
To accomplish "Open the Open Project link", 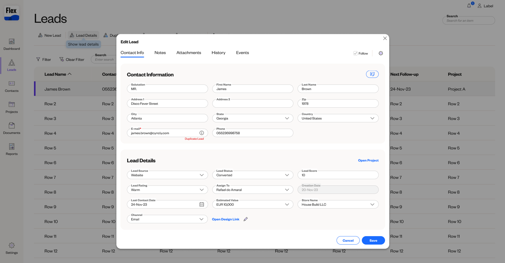I will (368, 160).
